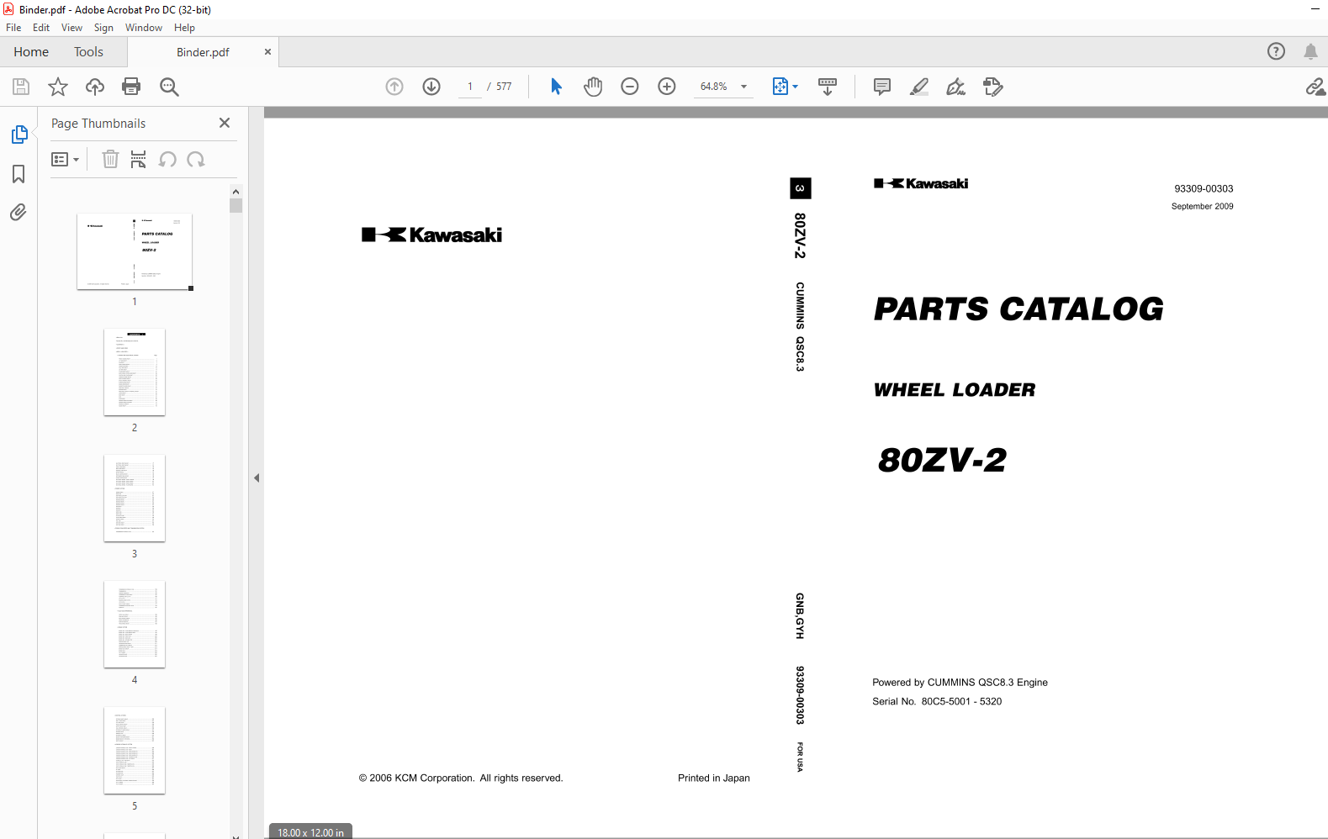Delete selected page trash icon
1328x839 pixels.
click(x=110, y=159)
